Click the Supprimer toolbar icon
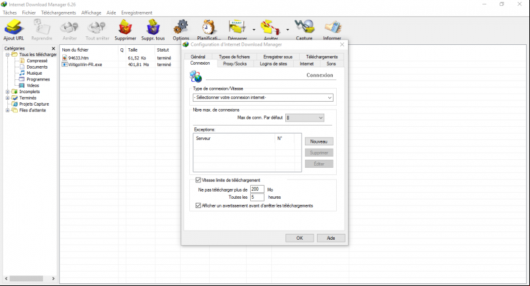The image size is (530, 286). point(125,27)
